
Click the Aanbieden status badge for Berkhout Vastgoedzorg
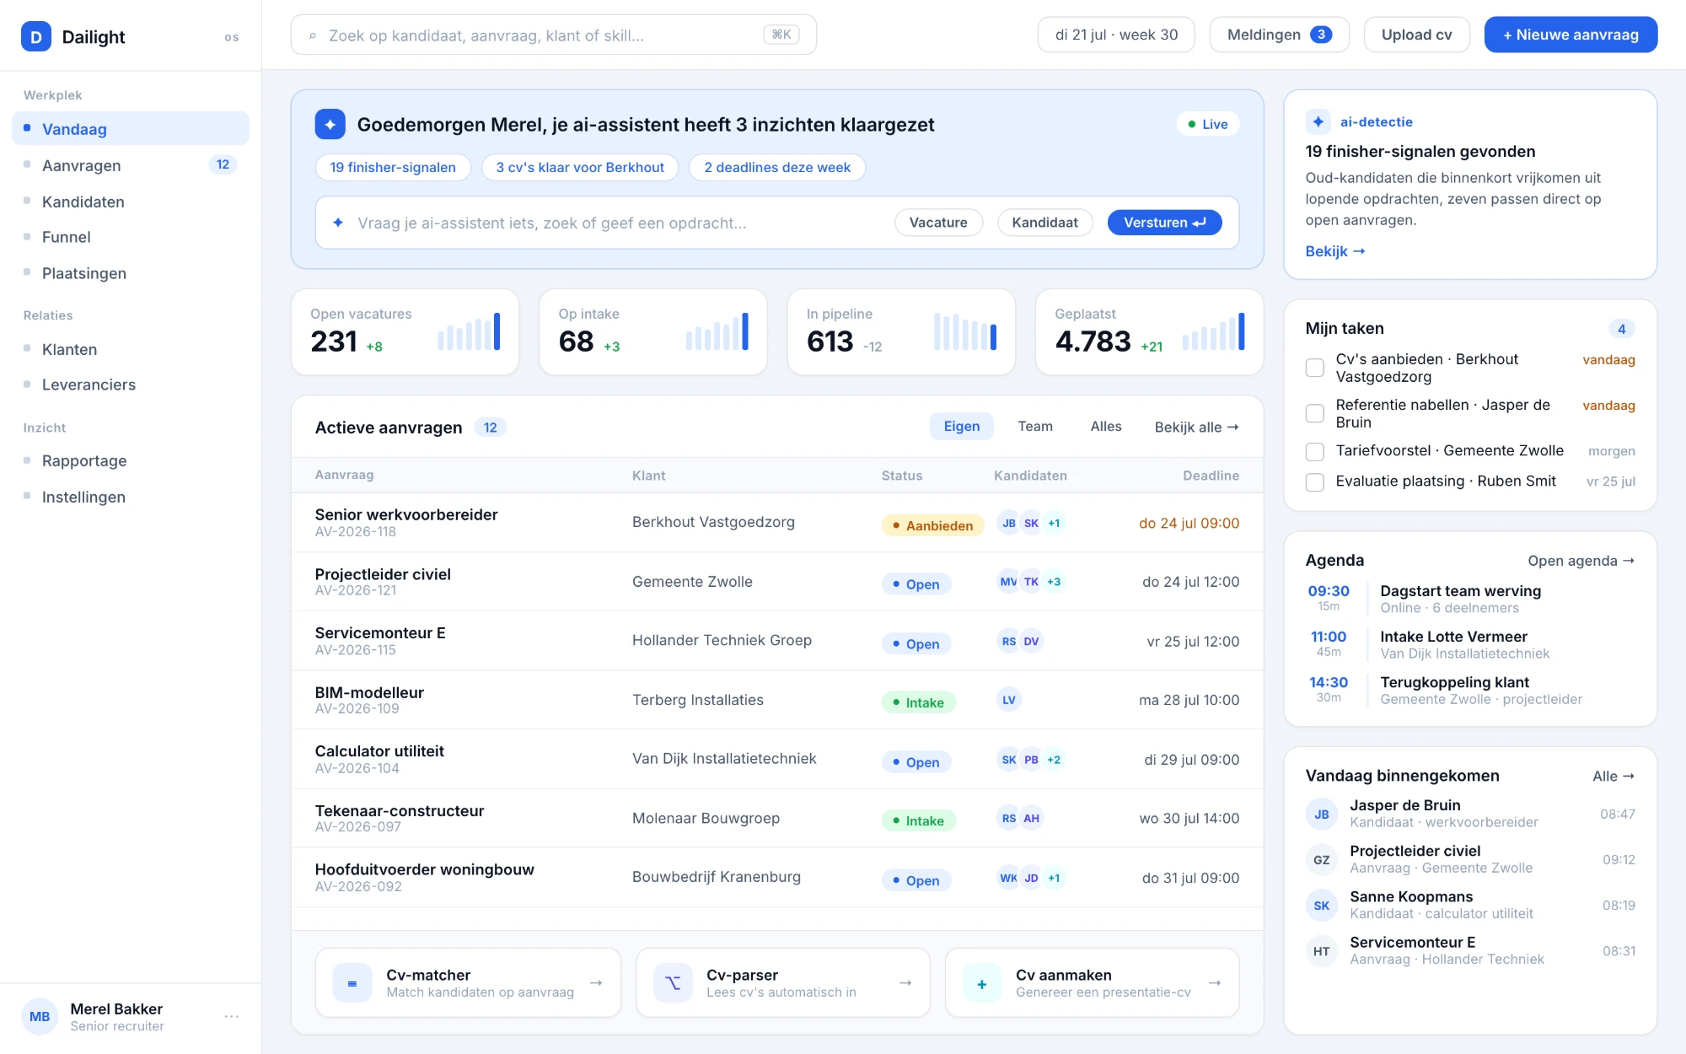932,525
